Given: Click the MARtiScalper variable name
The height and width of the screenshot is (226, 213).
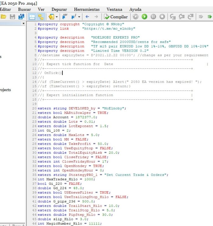Looking at the screenshot, I should (78, 113).
